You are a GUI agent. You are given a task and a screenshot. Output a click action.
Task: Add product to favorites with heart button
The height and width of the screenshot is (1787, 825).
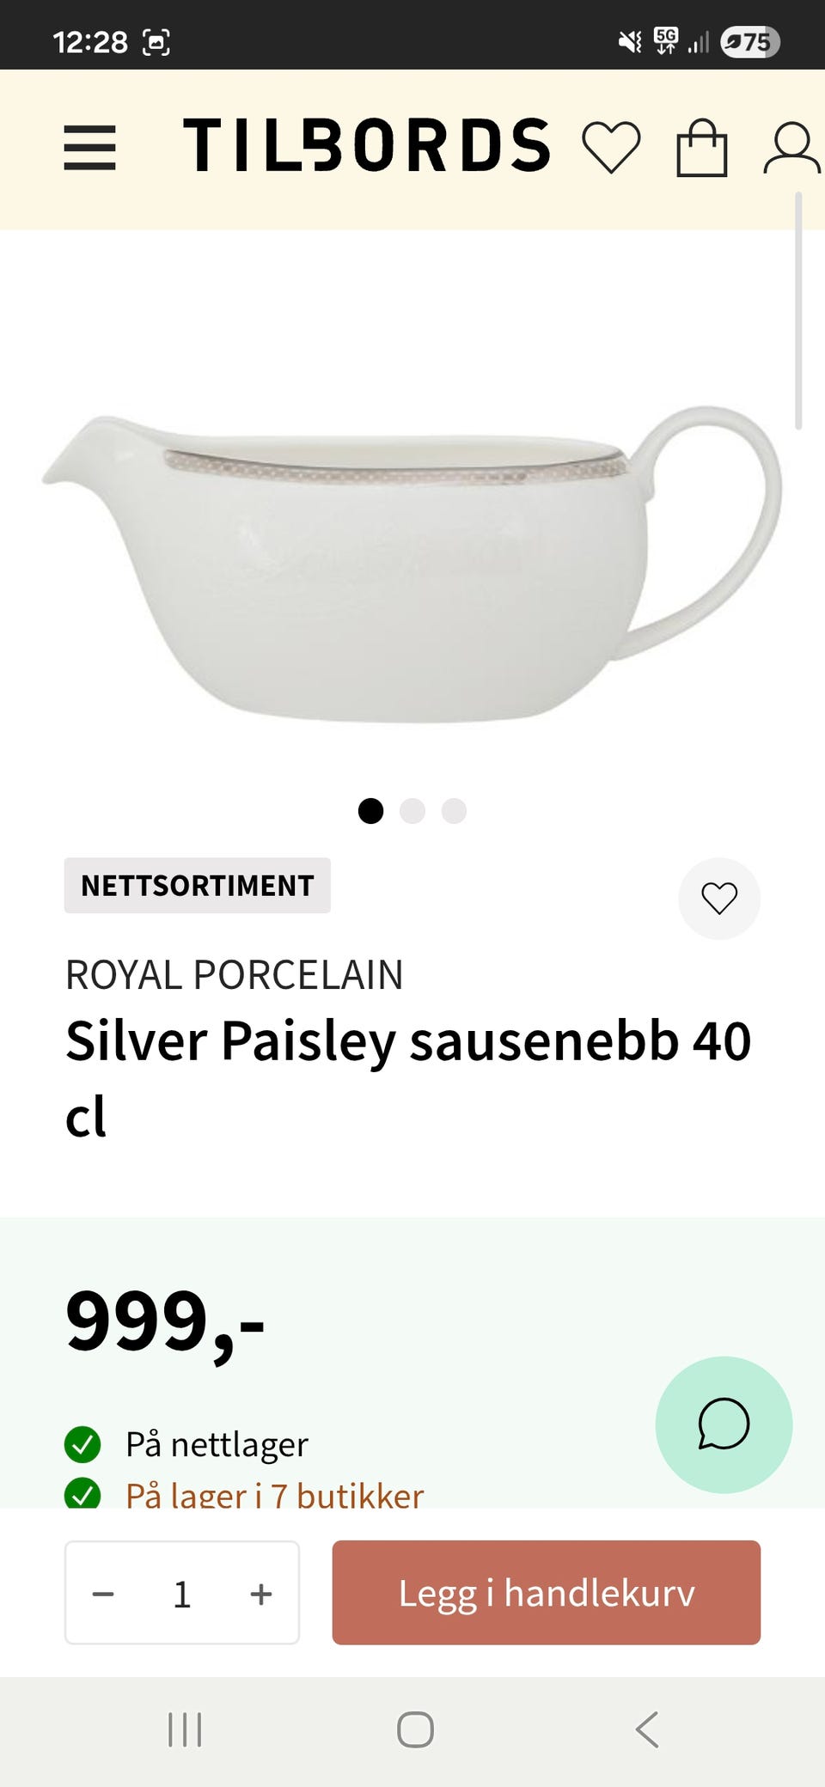click(x=719, y=899)
